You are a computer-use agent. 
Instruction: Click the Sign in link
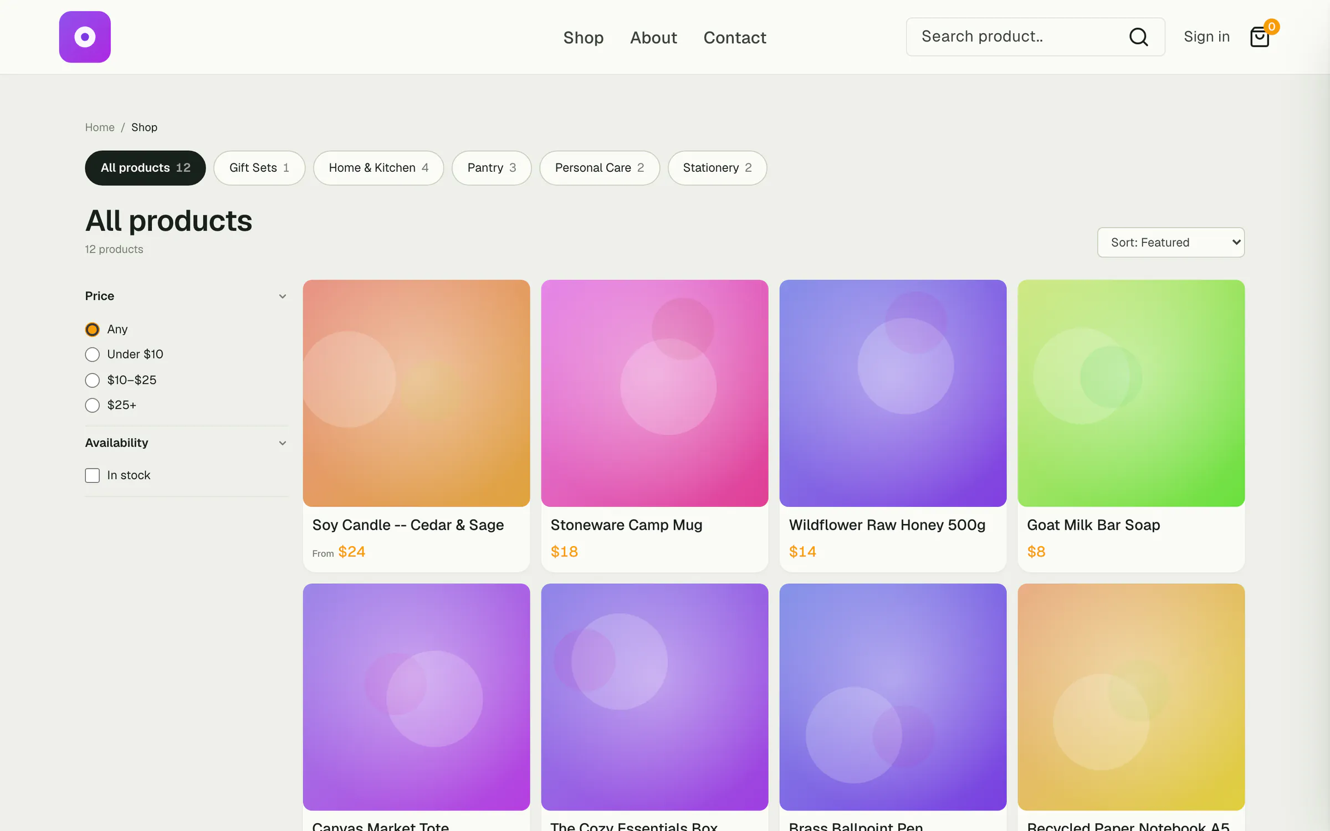1206,37
